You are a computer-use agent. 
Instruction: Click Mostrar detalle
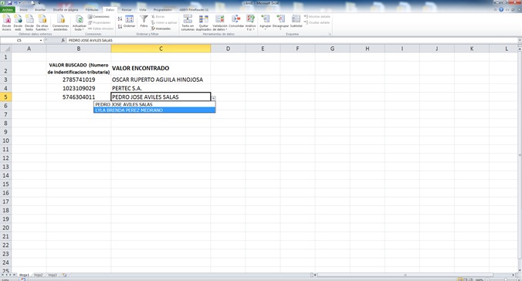pos(317,17)
